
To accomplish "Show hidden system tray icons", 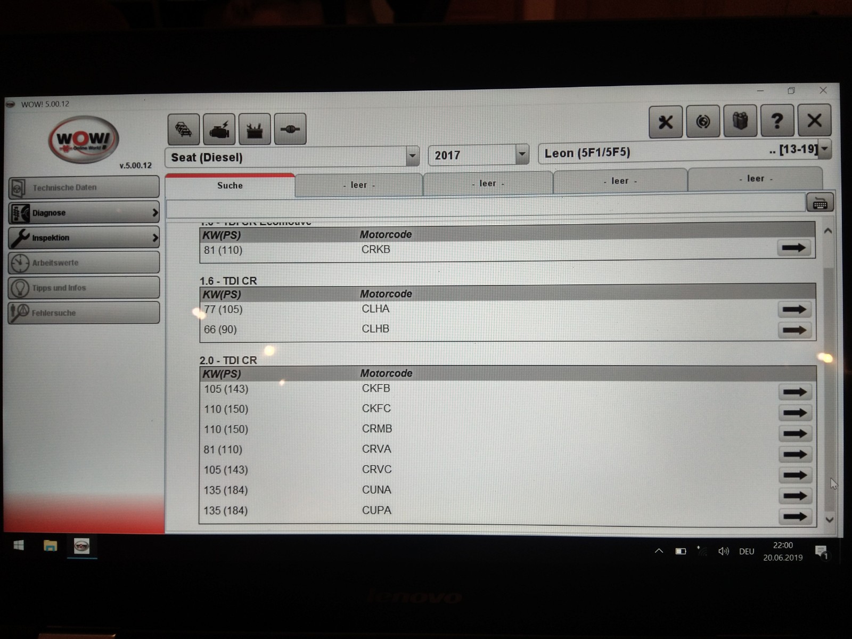I will (x=659, y=551).
